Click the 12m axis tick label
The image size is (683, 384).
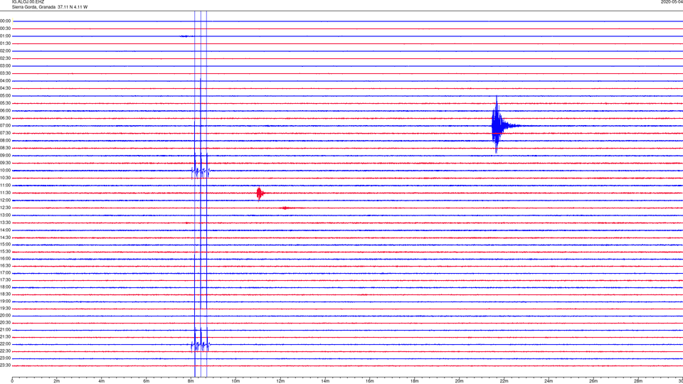[280, 381]
